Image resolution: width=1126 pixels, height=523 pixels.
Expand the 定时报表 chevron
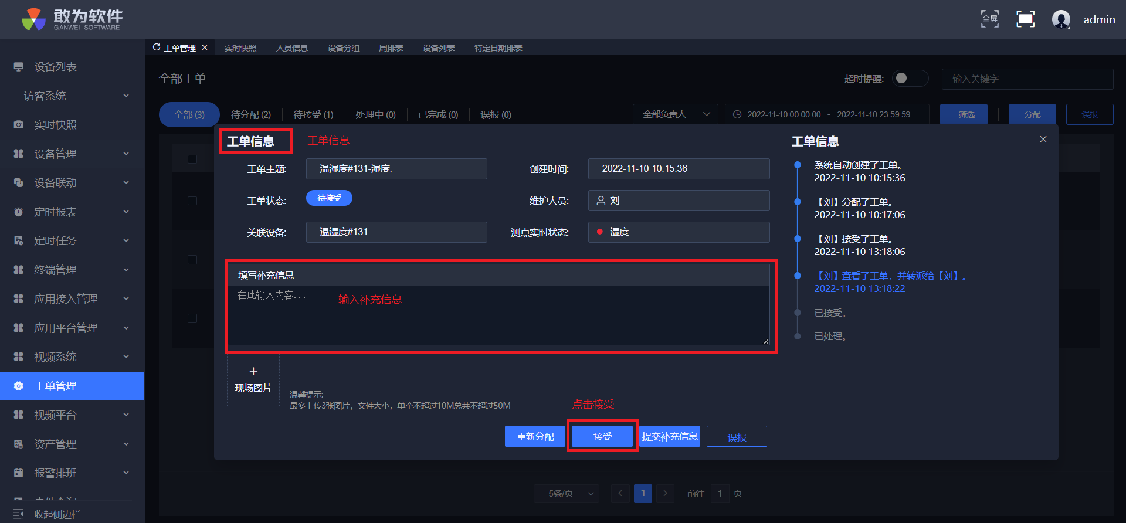point(126,212)
